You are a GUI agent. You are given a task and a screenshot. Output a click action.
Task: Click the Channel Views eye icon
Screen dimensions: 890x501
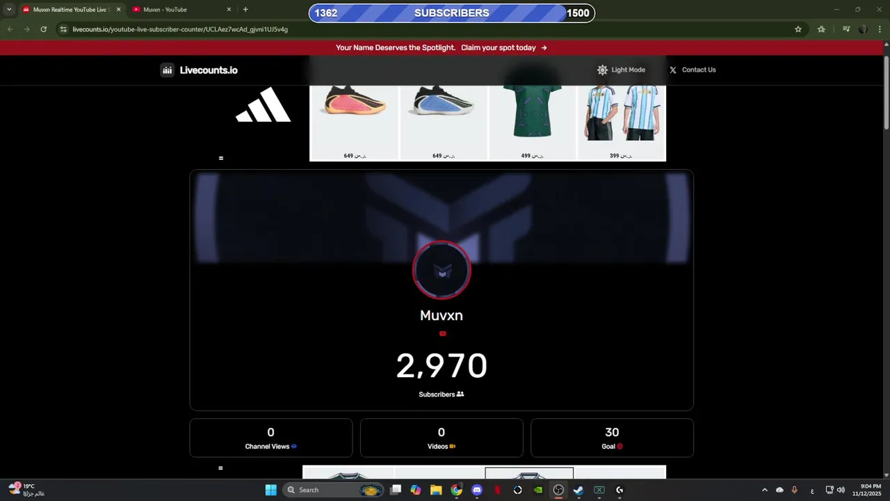(294, 446)
